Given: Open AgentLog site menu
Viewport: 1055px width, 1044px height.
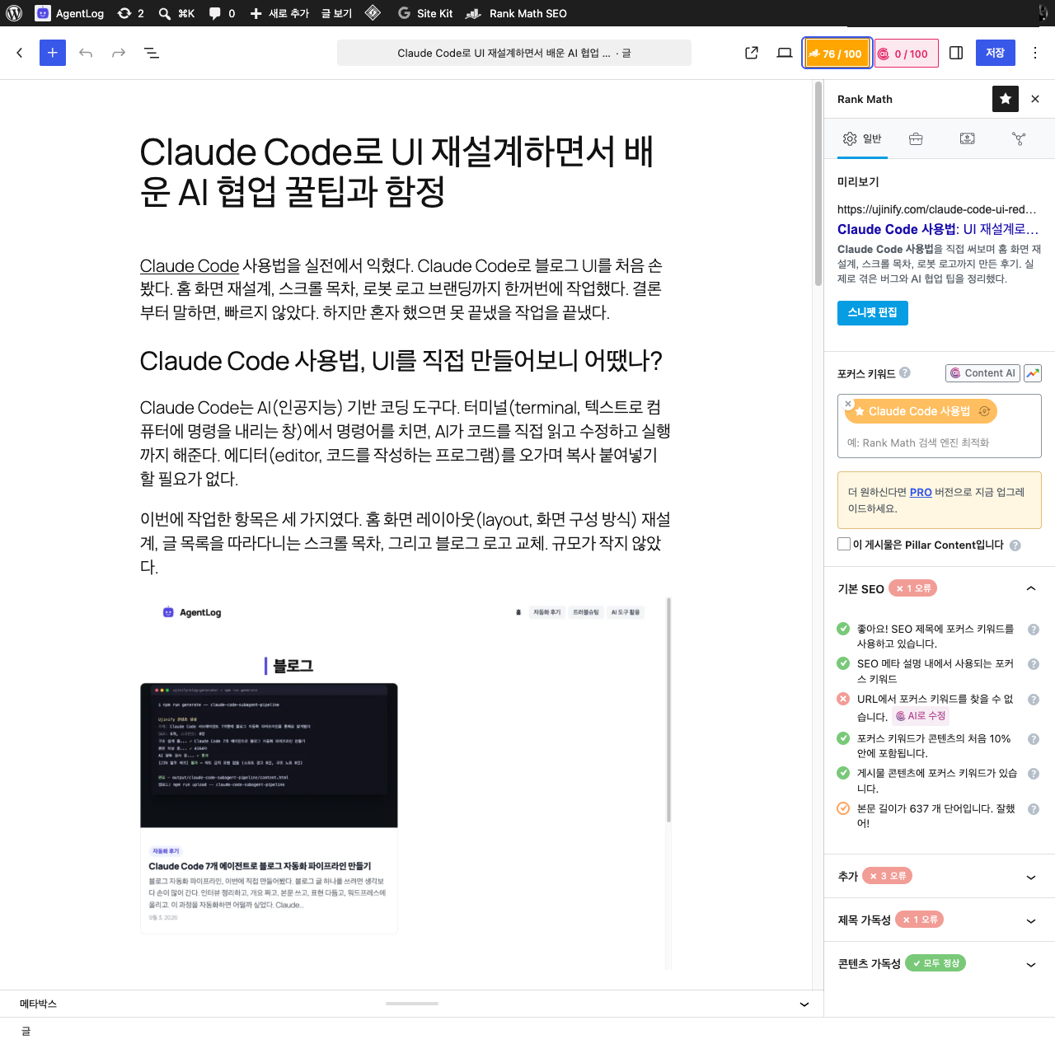Looking at the screenshot, I should [x=70, y=13].
